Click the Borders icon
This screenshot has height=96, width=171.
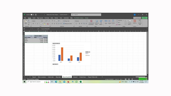pyautogui.click(x=41, y=24)
